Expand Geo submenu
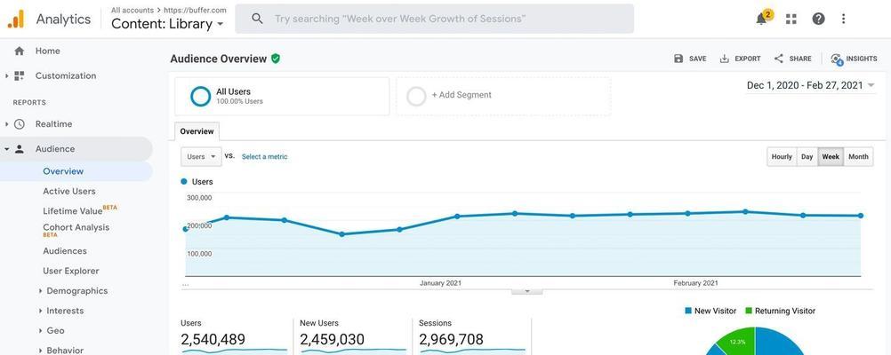The height and width of the screenshot is (355, 891). tap(41, 331)
